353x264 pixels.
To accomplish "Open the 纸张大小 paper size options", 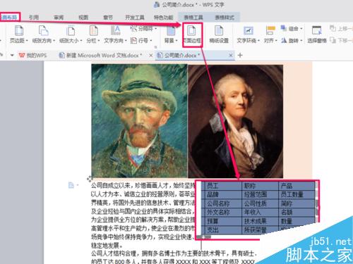I will [x=71, y=34].
